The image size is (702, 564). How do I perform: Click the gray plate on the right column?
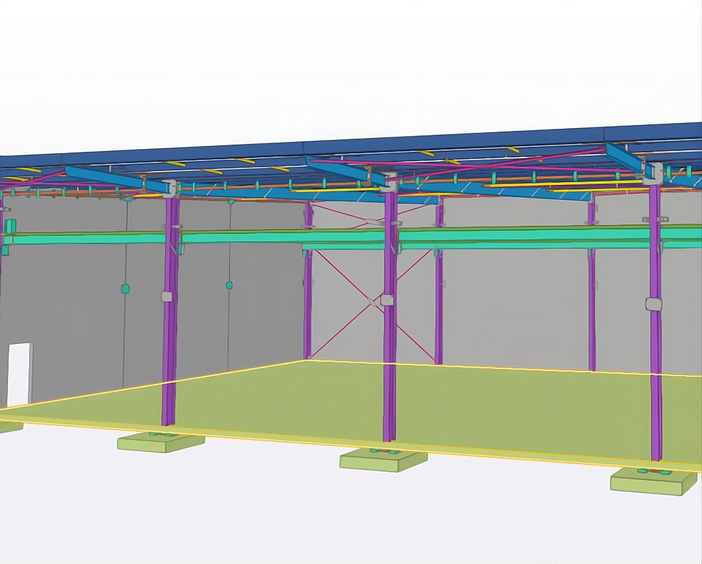point(653,303)
